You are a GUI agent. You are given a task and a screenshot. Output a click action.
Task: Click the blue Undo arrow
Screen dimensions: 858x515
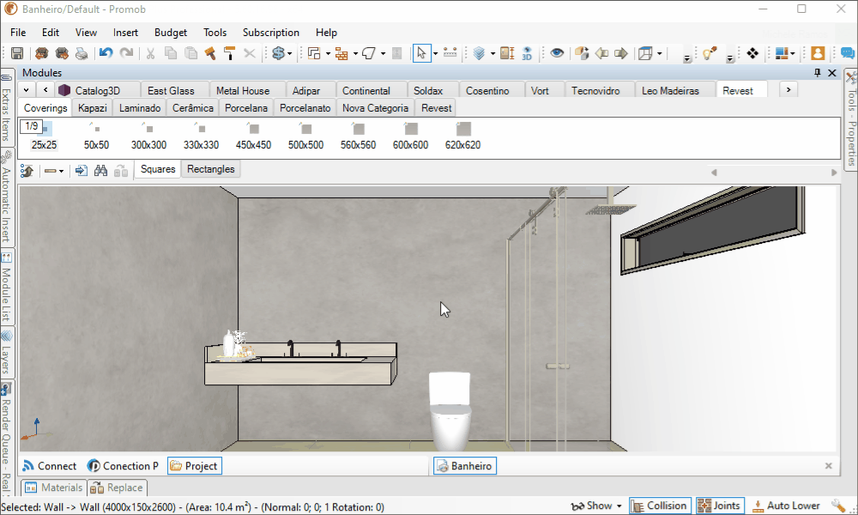106,53
